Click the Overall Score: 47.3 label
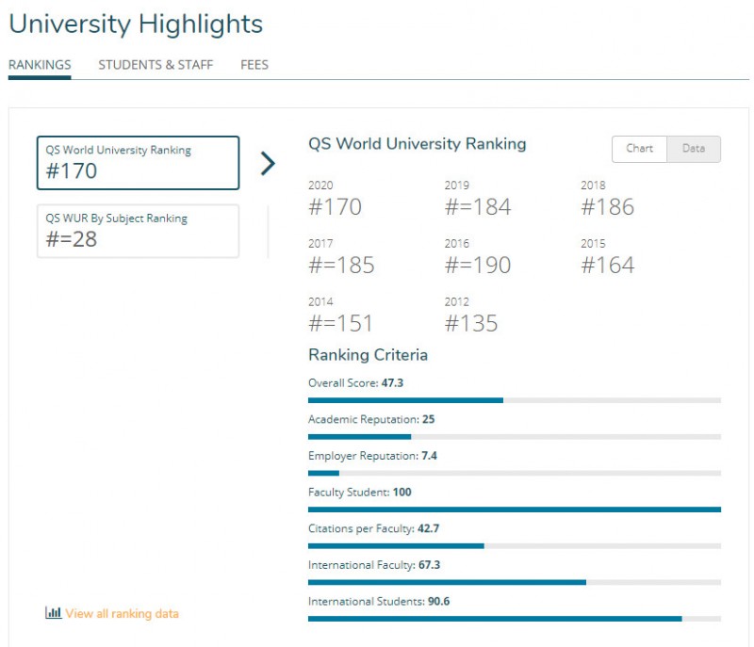The height and width of the screenshot is (647, 754). click(356, 382)
